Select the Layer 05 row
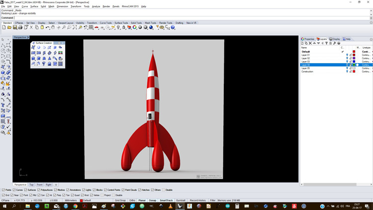Viewport: 373px width, 210px height. pyautogui.click(x=336, y=68)
